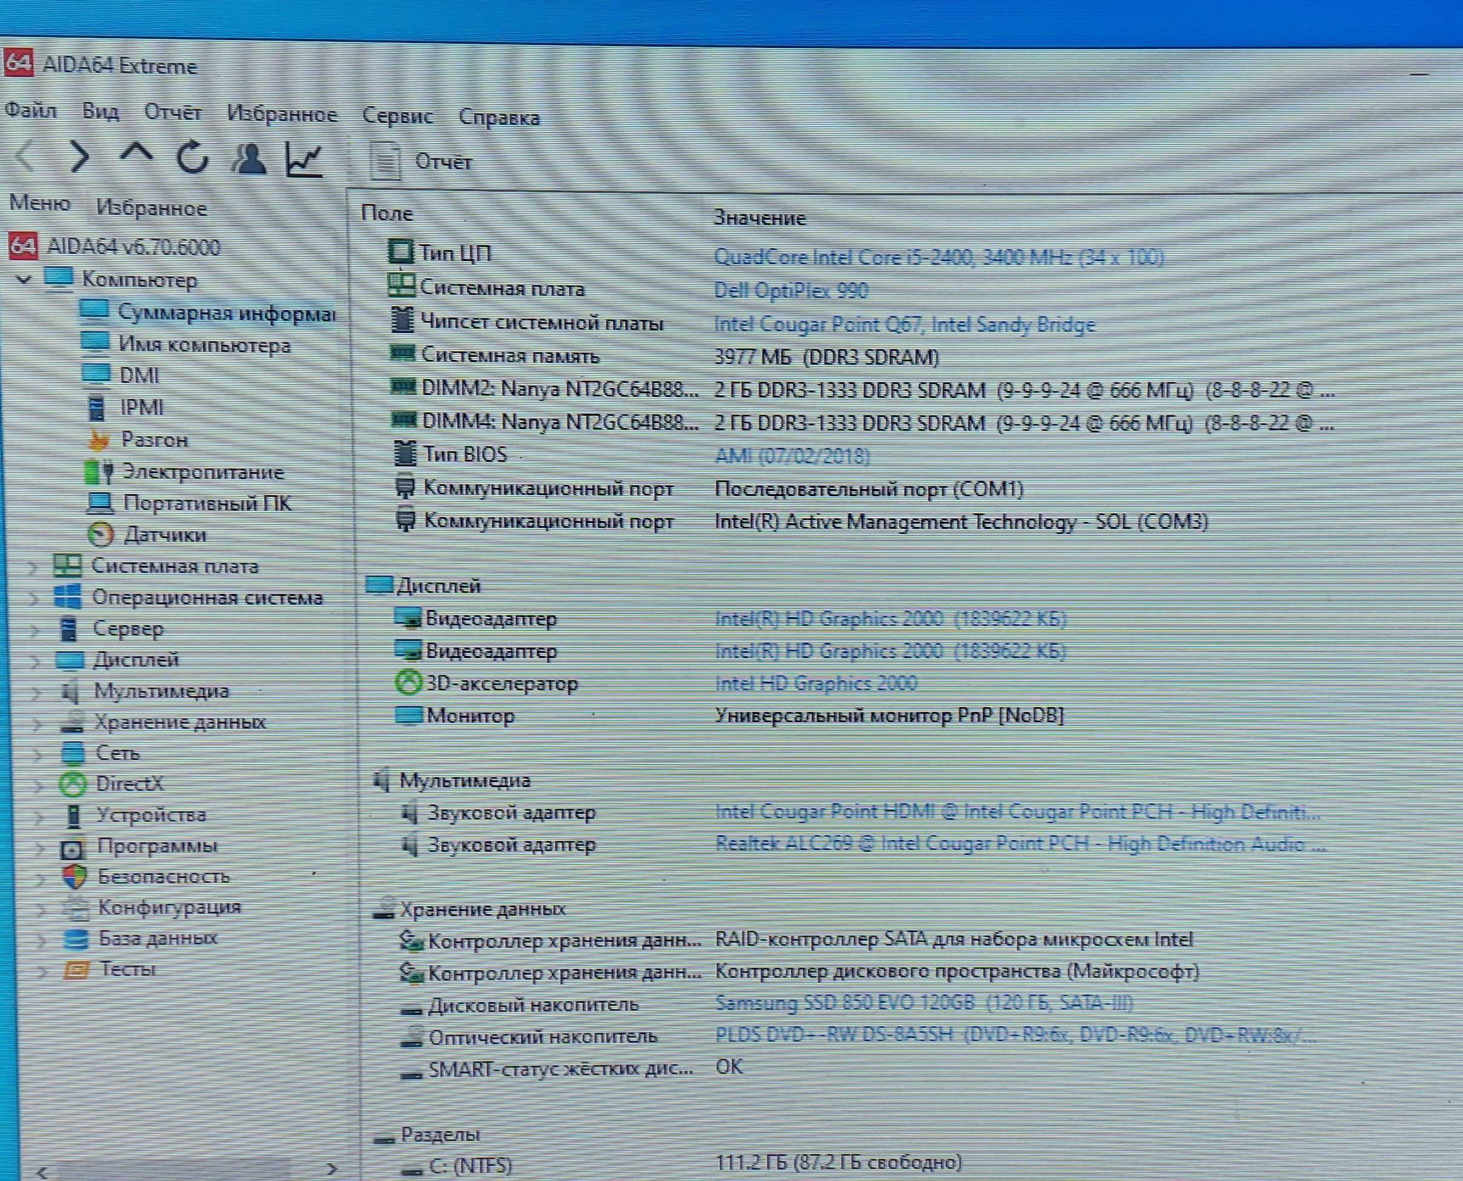Image resolution: width=1463 pixels, height=1181 pixels.
Task: Click the Устройства icon in tree
Action: click(x=73, y=816)
